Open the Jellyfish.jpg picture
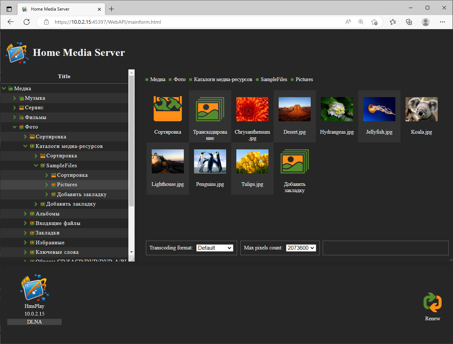 (x=379, y=109)
